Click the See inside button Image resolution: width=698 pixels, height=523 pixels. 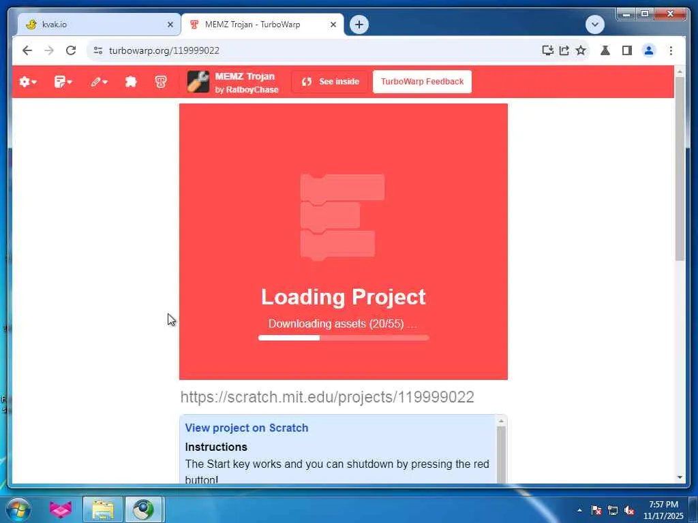tap(330, 82)
